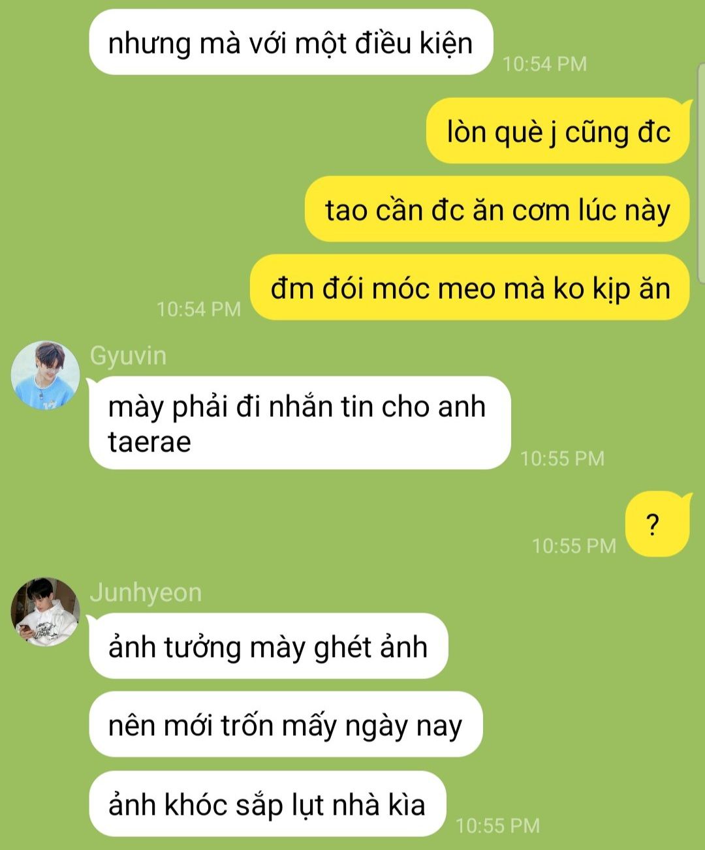Screen dimensions: 705x850
Task: Select Gyuvin's message about nhắn tin cho anh taerae
Action: pyautogui.click(x=300, y=423)
